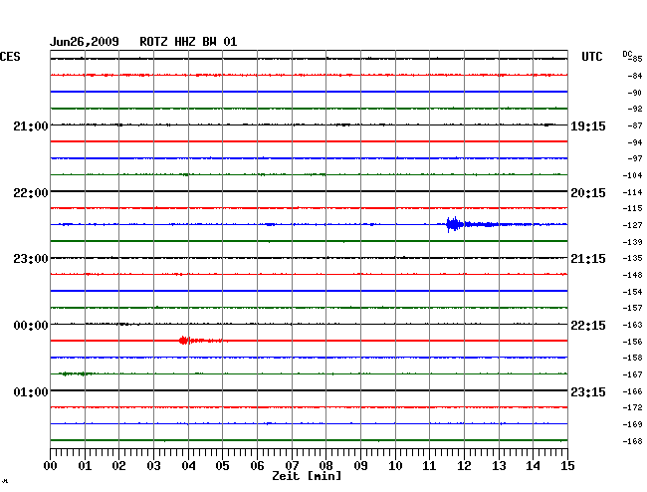Click the DC offset value "-135"
Screen dimensions: 647x492
coord(632,258)
